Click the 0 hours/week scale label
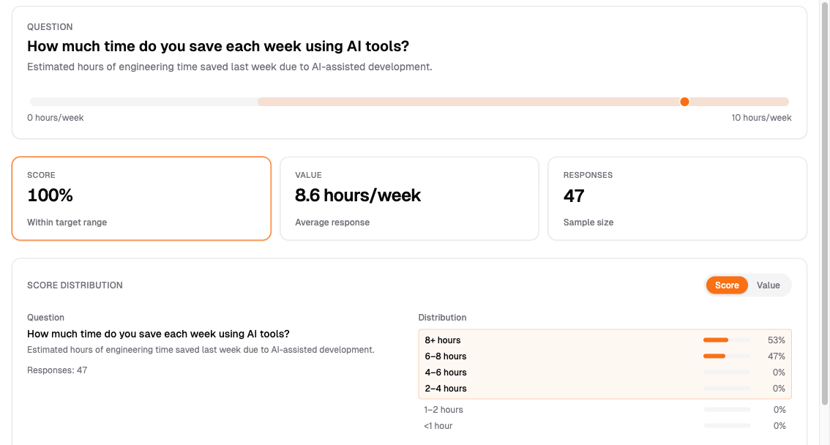 [x=55, y=117]
